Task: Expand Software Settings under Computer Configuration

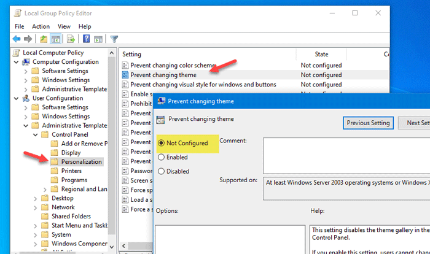Action: [x=26, y=71]
